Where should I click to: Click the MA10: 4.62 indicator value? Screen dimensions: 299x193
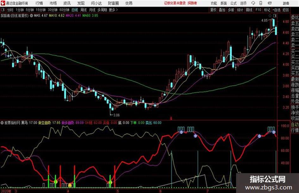tap(57, 16)
